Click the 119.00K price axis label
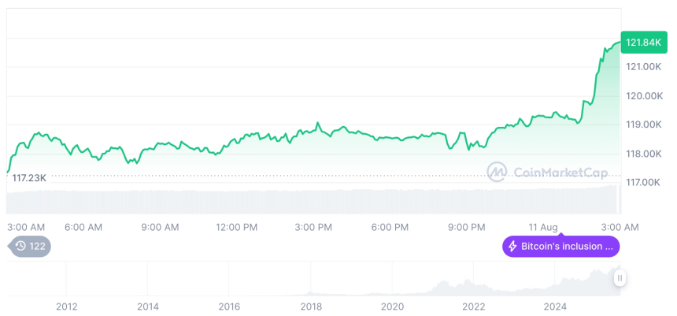 [x=644, y=125]
